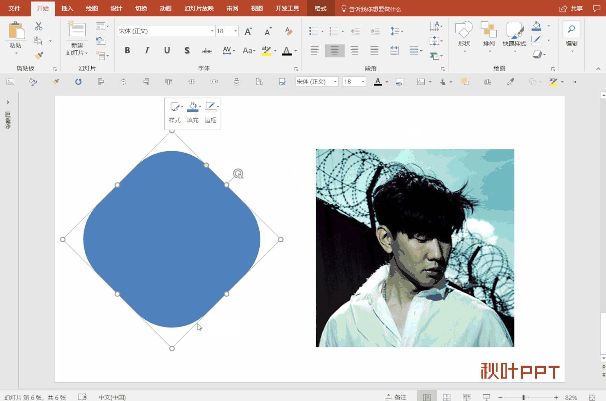Click the Share button

571,9
